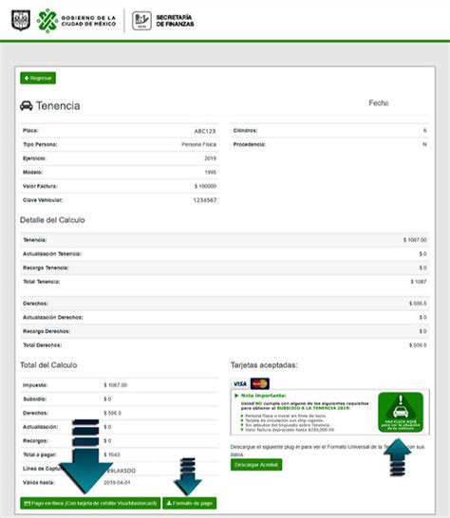The image size is (450, 518).
Task: Select the Tenencia page heading
Action: pyautogui.click(x=58, y=105)
